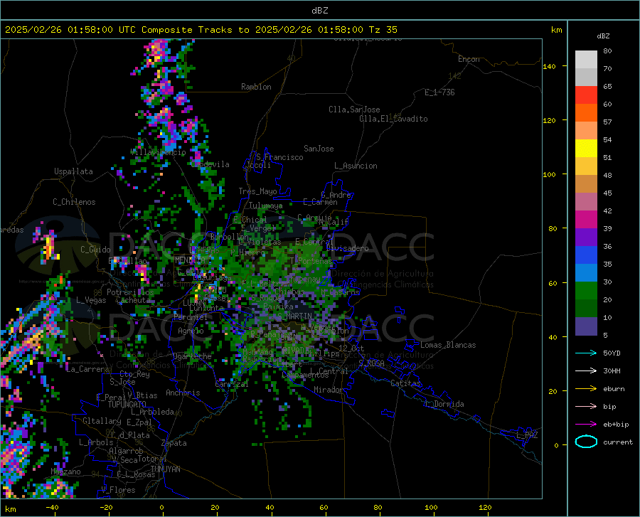Click the Catitas map label

pyautogui.click(x=405, y=383)
